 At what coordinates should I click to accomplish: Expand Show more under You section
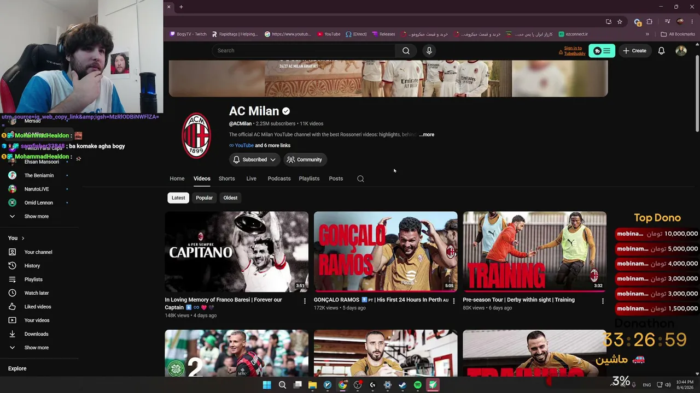(x=36, y=348)
